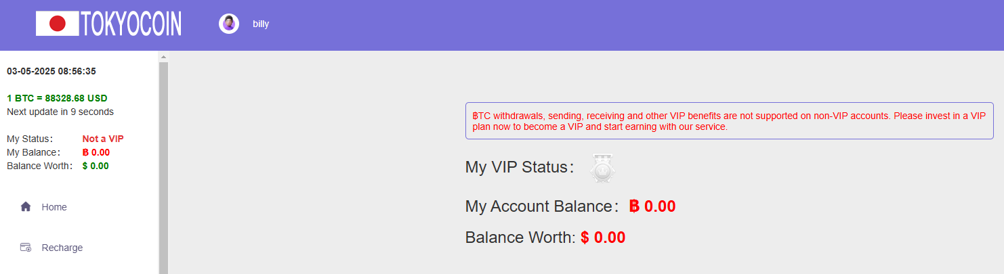Click the username billy in header
1004x274 pixels.
(261, 24)
